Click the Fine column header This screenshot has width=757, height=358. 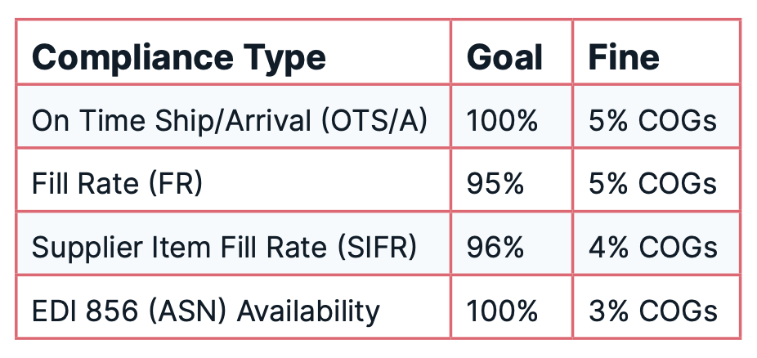(x=656, y=52)
